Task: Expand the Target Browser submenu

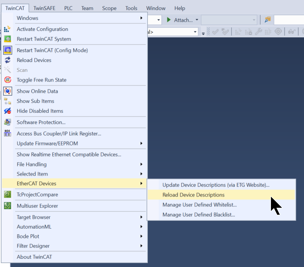Action: tap(141, 217)
